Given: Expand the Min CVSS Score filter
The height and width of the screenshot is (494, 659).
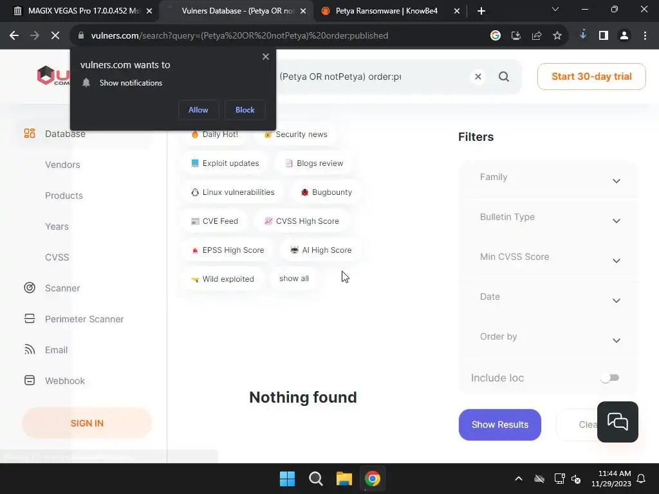Looking at the screenshot, I should pos(548,259).
